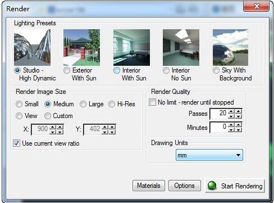Viewport: 274px width, 203px height.
Task: Click the Sky With Background preview image
Action: [x=230, y=47]
